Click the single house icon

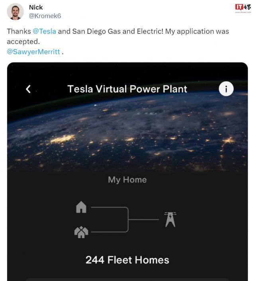(x=81, y=207)
